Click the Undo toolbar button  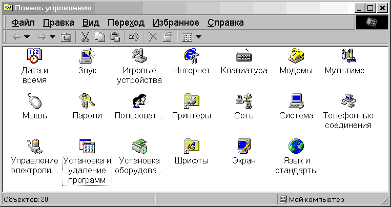coord(134,37)
